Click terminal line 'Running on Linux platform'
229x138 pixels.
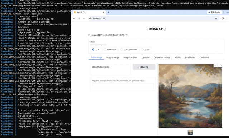coord(33,22)
